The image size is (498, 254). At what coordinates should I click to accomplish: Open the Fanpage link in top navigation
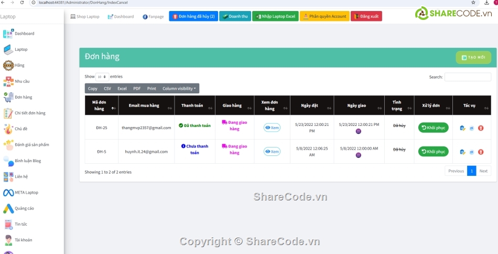click(153, 16)
